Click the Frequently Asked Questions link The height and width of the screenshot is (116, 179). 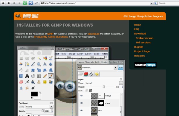coord(51,37)
